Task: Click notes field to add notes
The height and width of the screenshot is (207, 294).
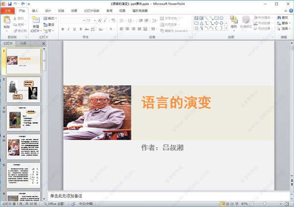Action: (x=169, y=196)
